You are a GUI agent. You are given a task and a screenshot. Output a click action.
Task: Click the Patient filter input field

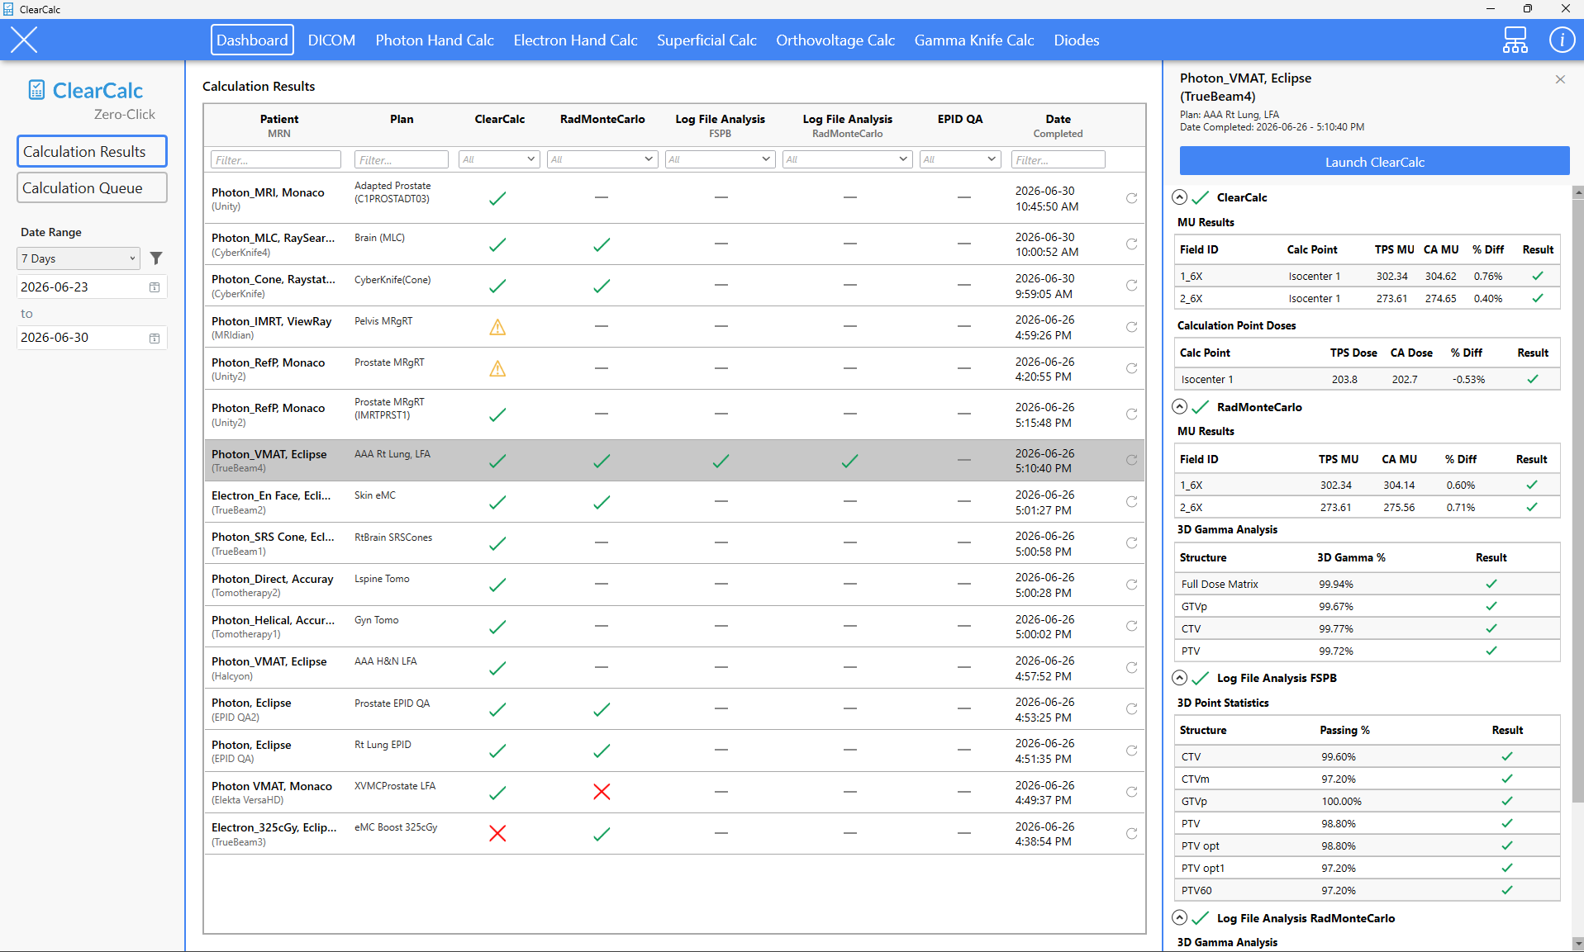pos(276,159)
